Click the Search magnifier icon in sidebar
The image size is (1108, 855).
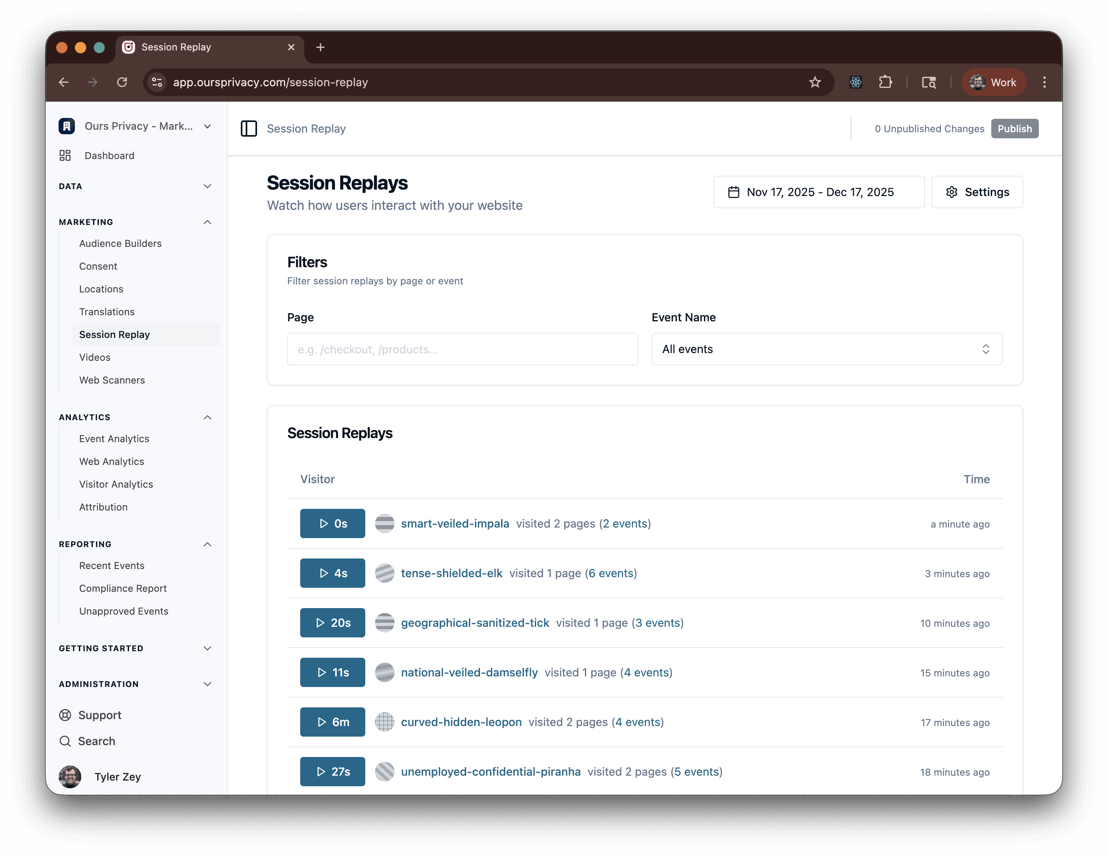pos(65,741)
